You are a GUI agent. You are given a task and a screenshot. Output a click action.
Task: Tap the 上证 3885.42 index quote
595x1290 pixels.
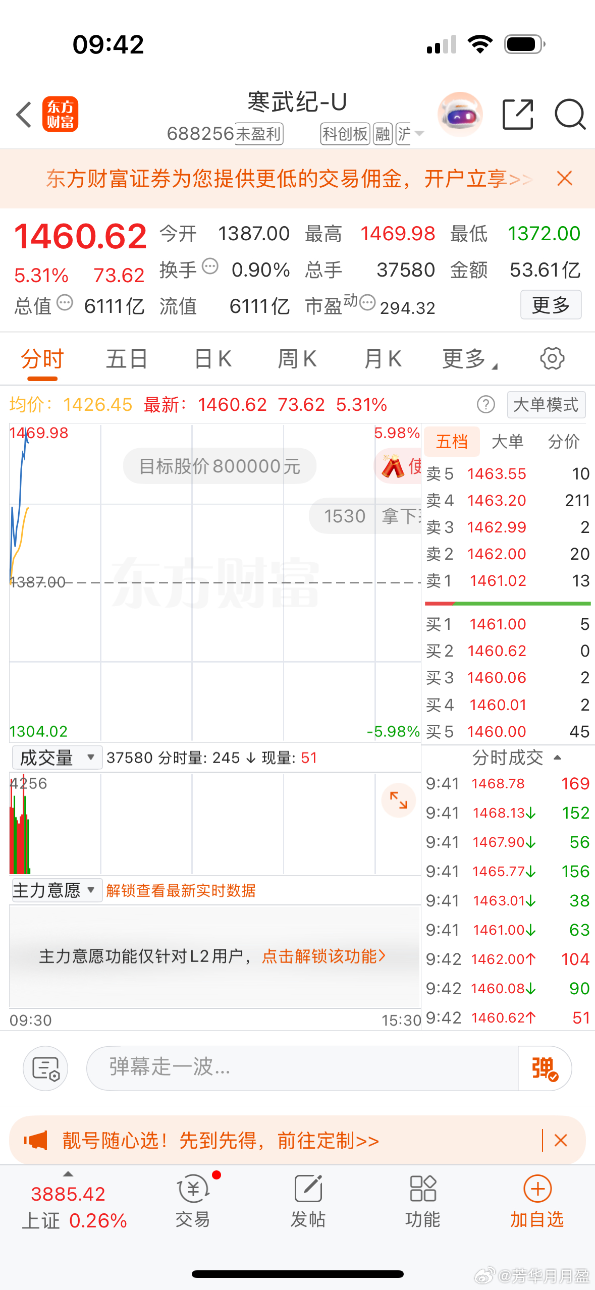tap(74, 1207)
